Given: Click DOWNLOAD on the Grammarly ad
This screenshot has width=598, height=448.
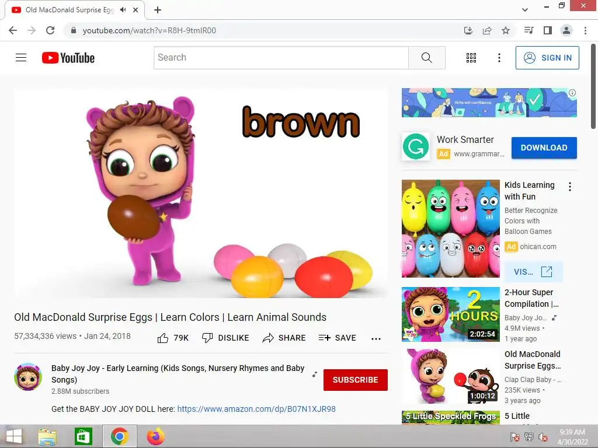Looking at the screenshot, I should tap(544, 148).
